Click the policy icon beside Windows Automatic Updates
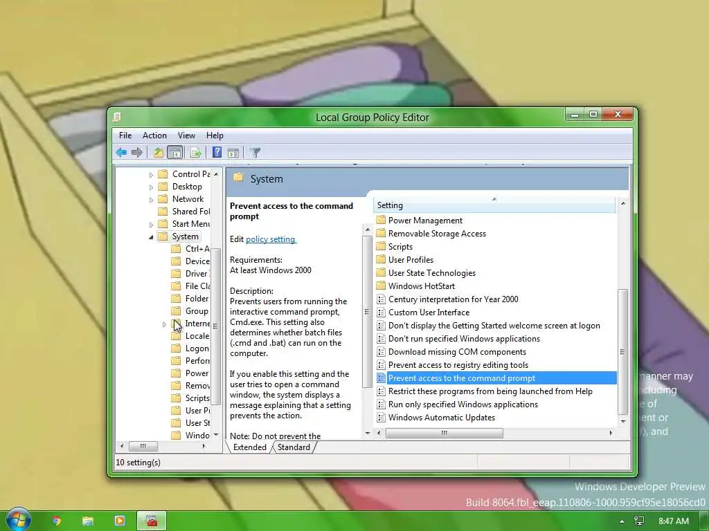 click(x=382, y=418)
